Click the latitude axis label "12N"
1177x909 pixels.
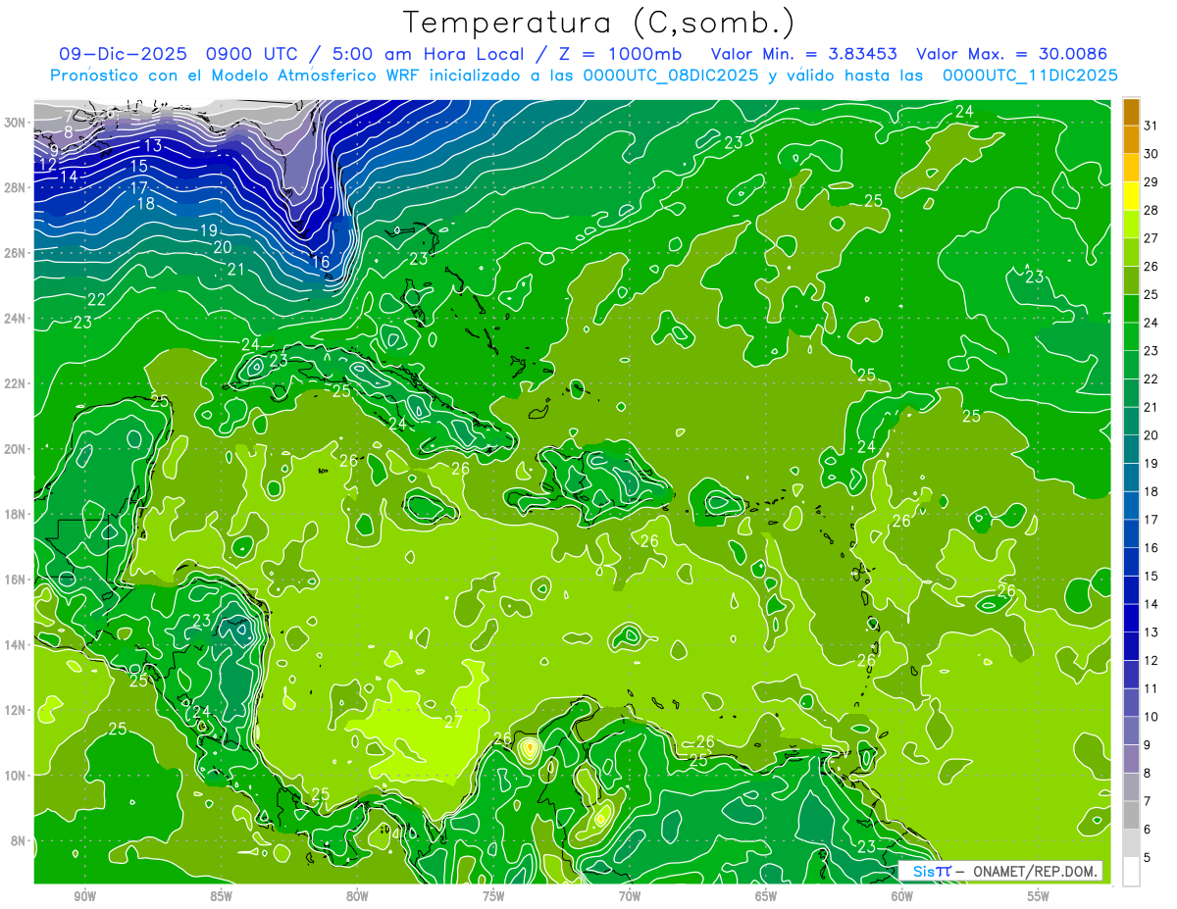[17, 710]
